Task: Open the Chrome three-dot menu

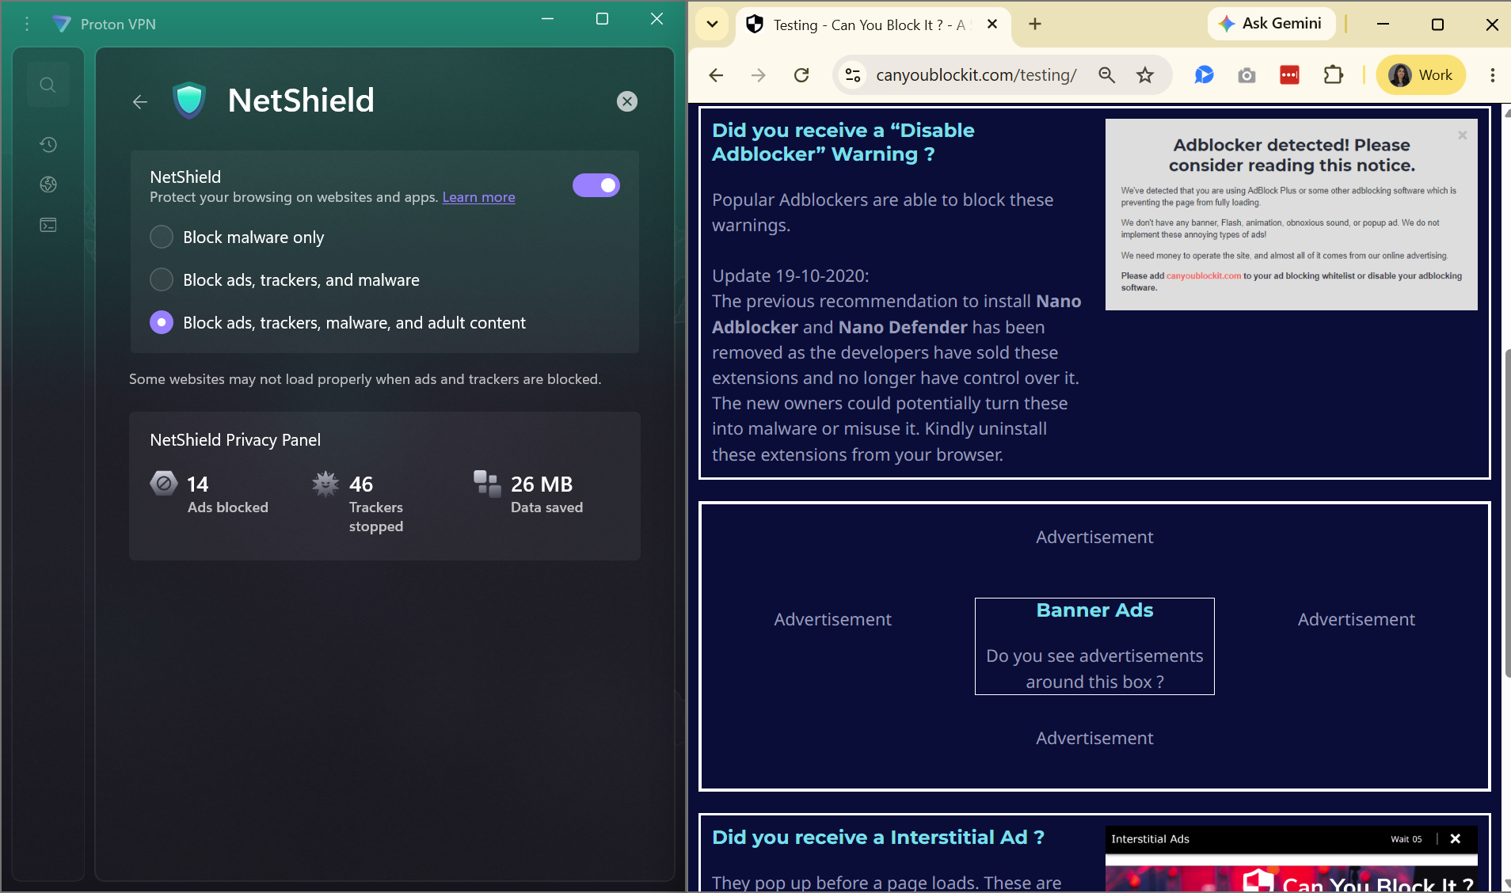Action: coord(1492,75)
